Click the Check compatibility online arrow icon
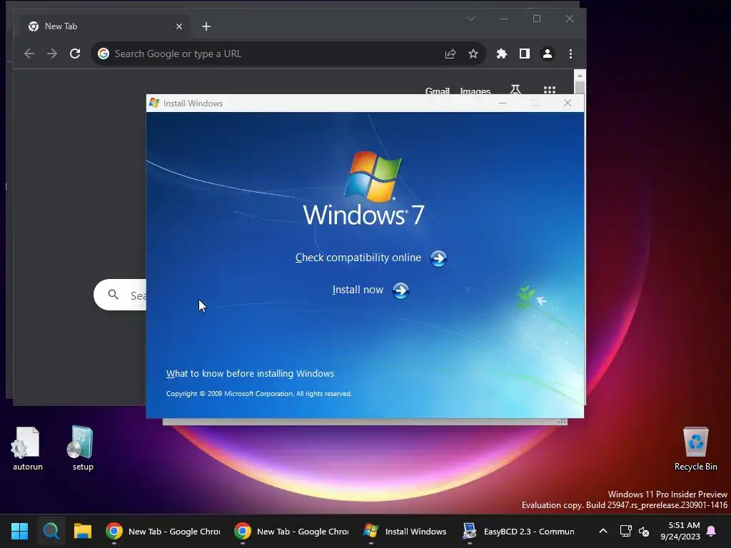 438,258
